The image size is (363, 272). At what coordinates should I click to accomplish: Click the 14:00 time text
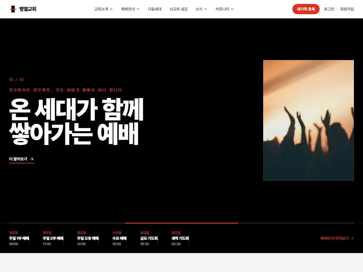pos(81,244)
